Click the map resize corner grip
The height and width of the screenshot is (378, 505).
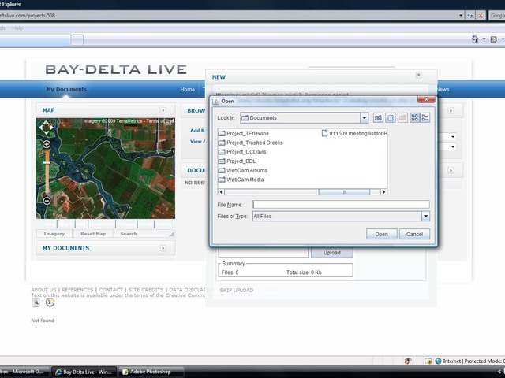tap(172, 234)
